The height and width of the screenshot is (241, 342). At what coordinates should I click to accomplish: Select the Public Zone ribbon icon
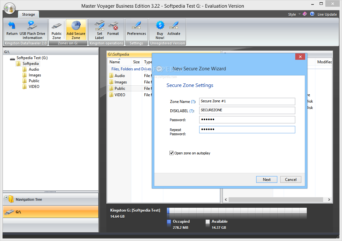click(x=56, y=30)
